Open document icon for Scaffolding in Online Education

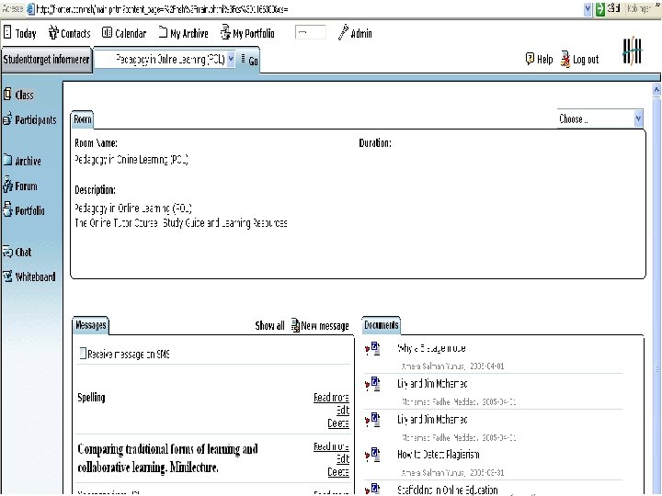(372, 490)
